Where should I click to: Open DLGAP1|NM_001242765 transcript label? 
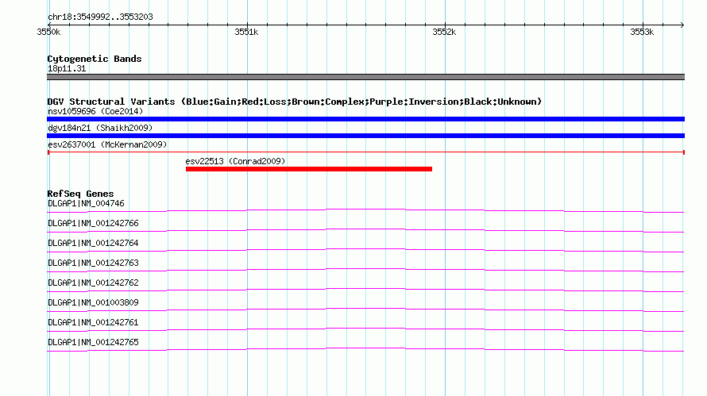coord(93,342)
